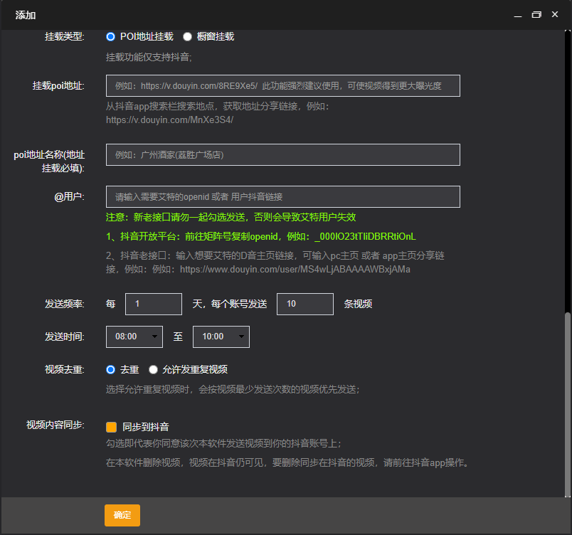Click the poi地址名称 input field
This screenshot has height=535, width=572.
point(282,155)
